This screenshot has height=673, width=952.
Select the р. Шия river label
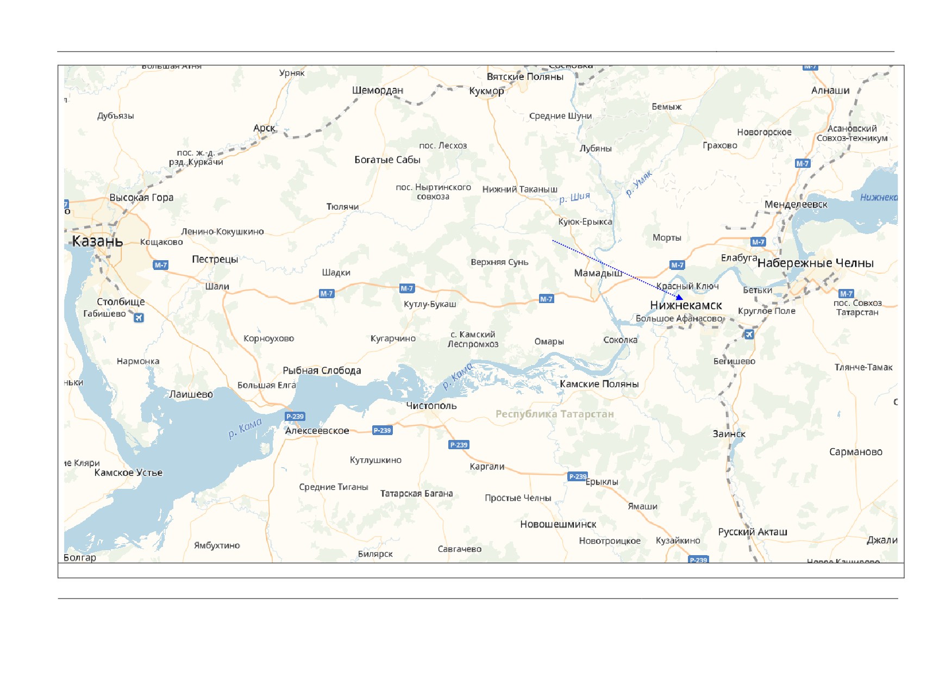(575, 197)
